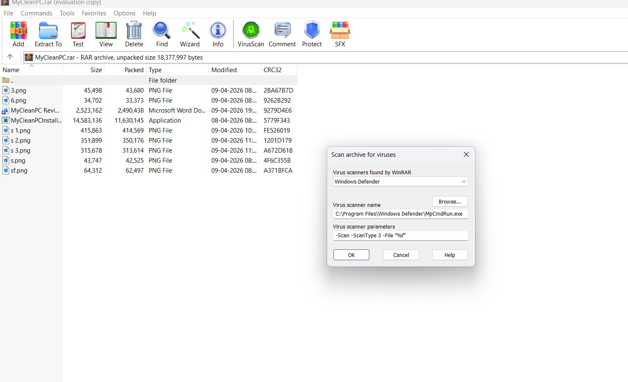Select CRC32 value 2BA67B7D

(x=278, y=90)
